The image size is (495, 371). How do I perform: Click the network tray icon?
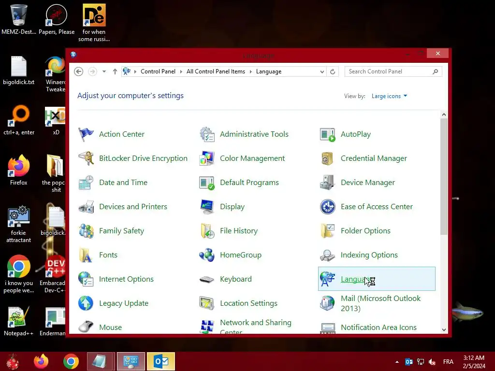(421, 362)
